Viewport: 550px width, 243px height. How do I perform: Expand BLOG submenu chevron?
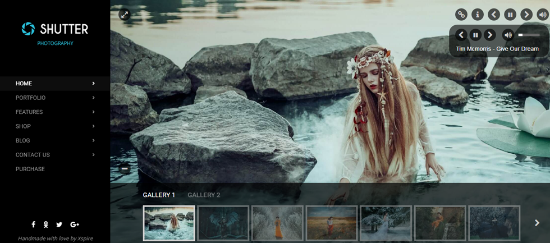click(93, 140)
